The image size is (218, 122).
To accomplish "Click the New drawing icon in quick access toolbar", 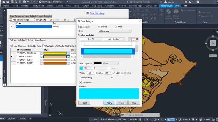I will click(x=4, y=2).
